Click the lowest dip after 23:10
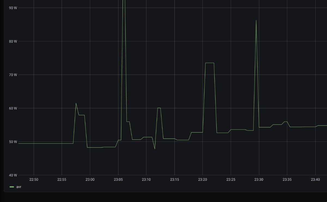This screenshot has height=202, width=327. click(x=155, y=149)
